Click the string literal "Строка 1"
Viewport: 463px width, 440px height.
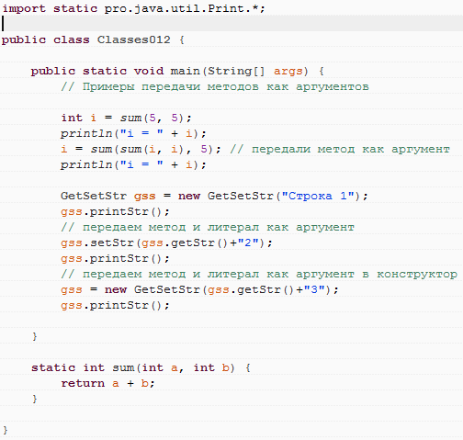tap(318, 196)
